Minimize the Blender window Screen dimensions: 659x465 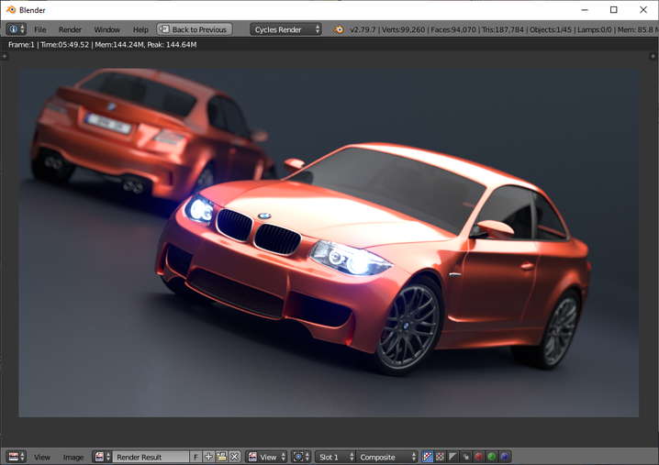(x=585, y=10)
